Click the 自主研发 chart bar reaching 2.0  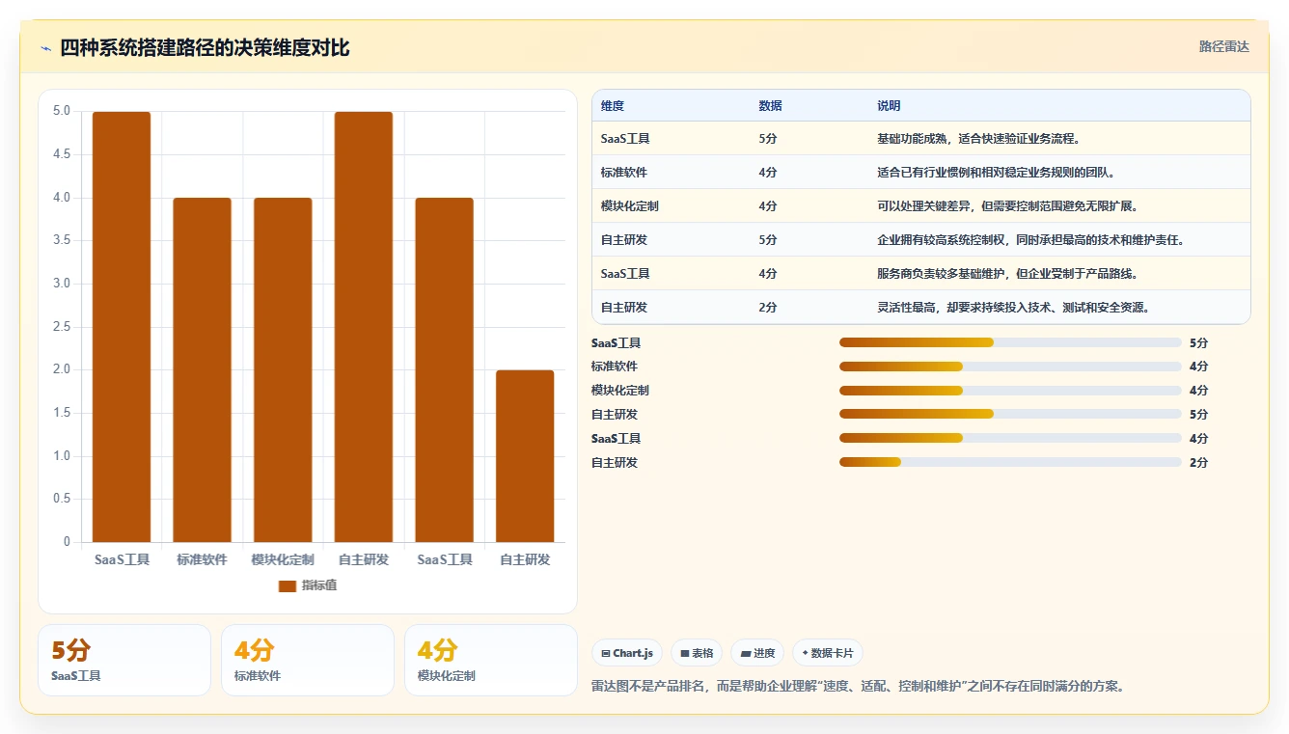tap(525, 456)
